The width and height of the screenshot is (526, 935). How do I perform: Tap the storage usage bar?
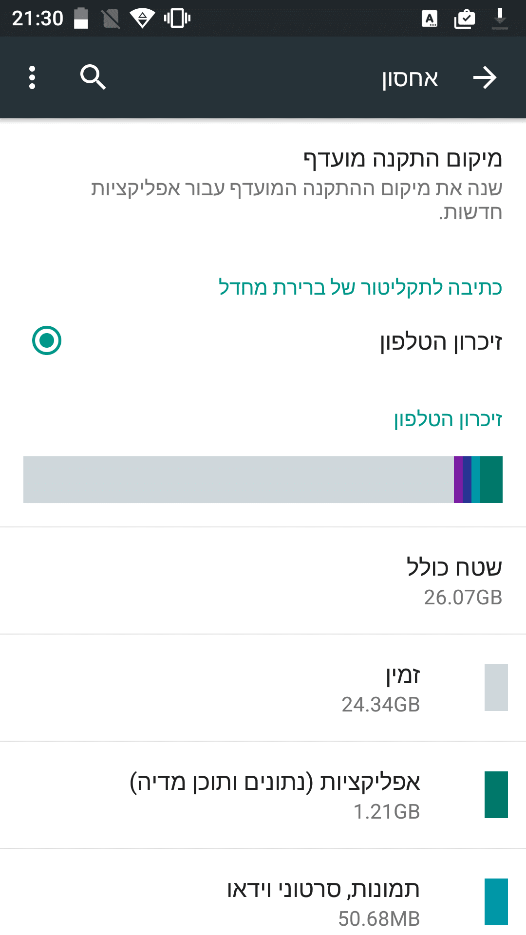pyautogui.click(x=263, y=480)
